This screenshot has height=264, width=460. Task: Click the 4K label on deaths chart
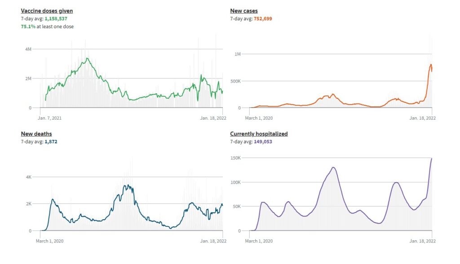point(28,177)
